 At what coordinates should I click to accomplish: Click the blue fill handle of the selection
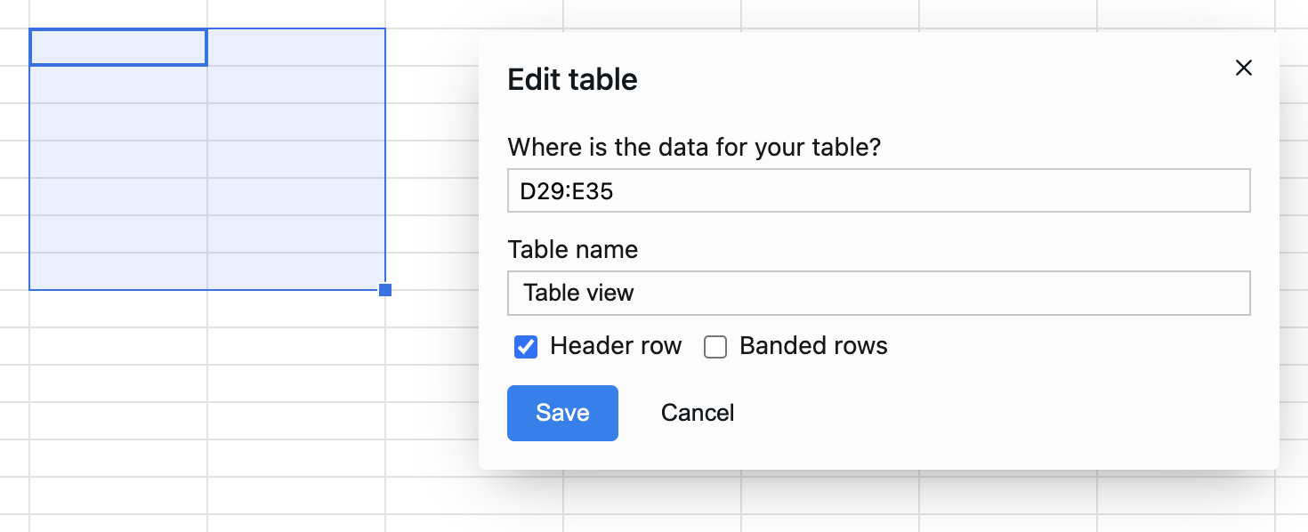[385, 290]
